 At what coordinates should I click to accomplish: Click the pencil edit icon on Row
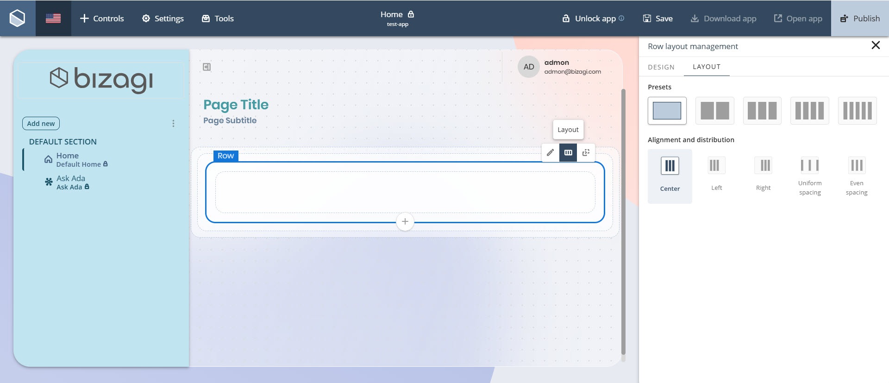tap(550, 153)
